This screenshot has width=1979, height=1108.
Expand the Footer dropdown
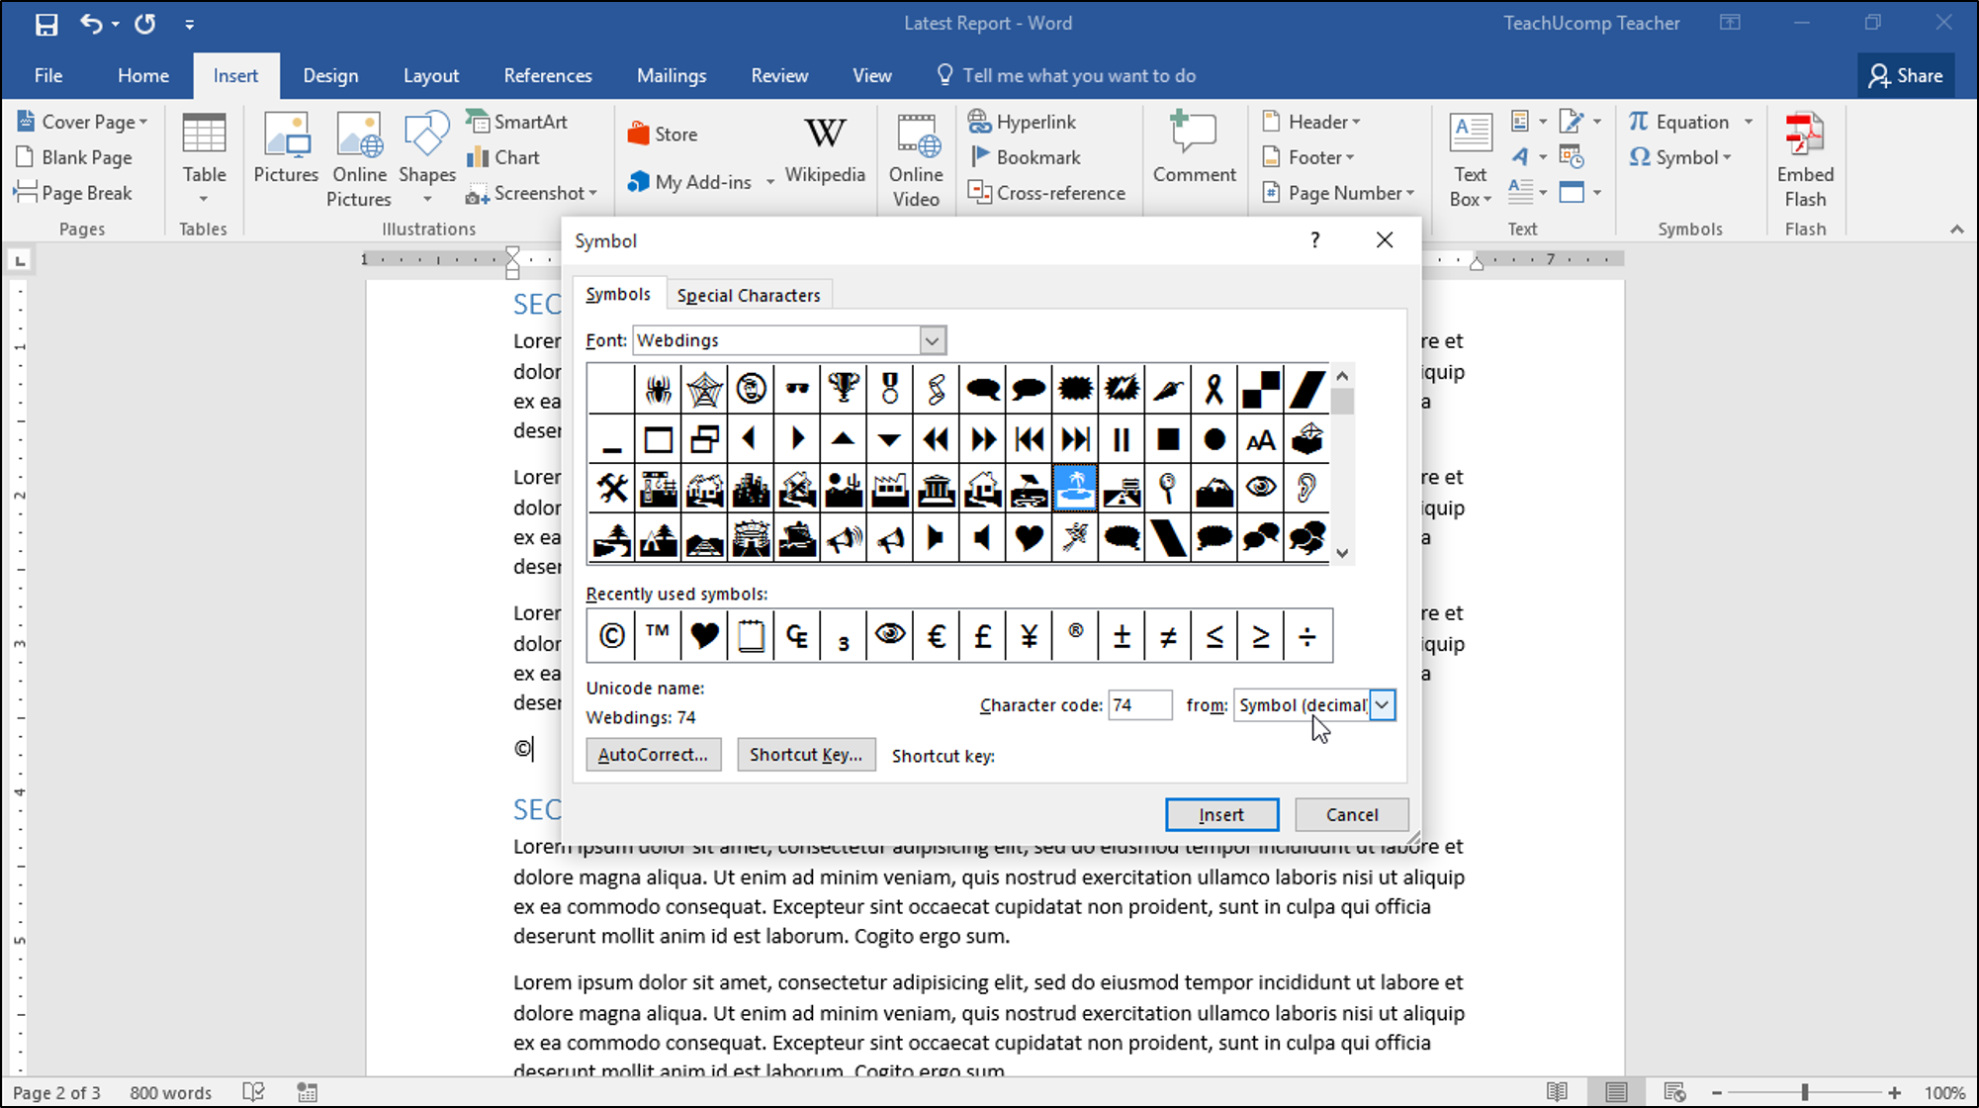tap(1349, 158)
